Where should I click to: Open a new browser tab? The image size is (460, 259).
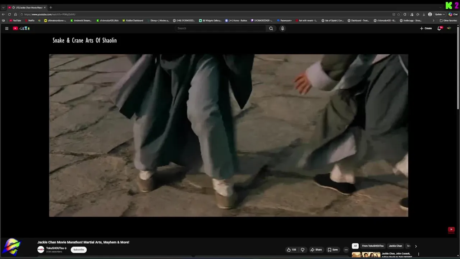point(51,8)
